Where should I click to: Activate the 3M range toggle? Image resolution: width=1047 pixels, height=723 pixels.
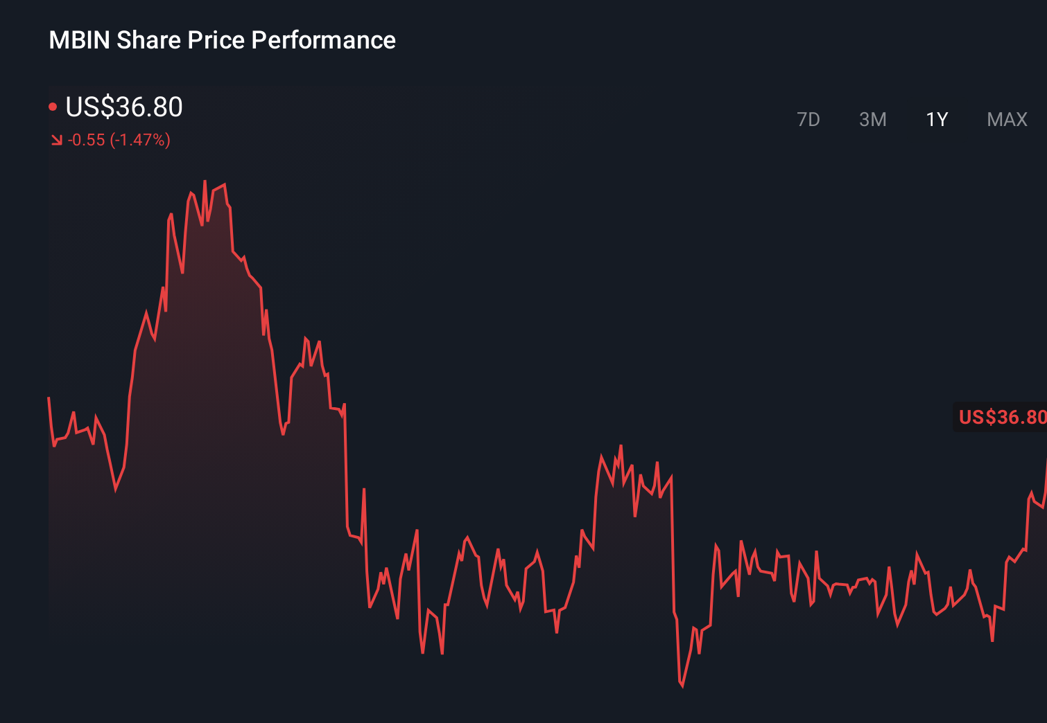873,119
